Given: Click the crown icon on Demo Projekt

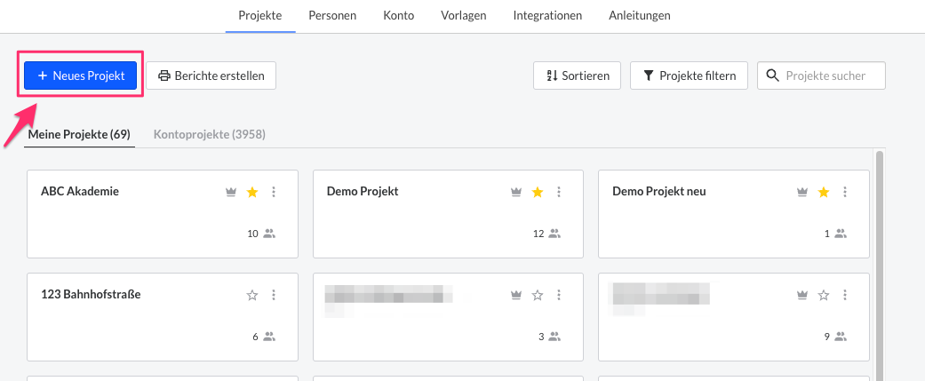Looking at the screenshot, I should tap(516, 192).
